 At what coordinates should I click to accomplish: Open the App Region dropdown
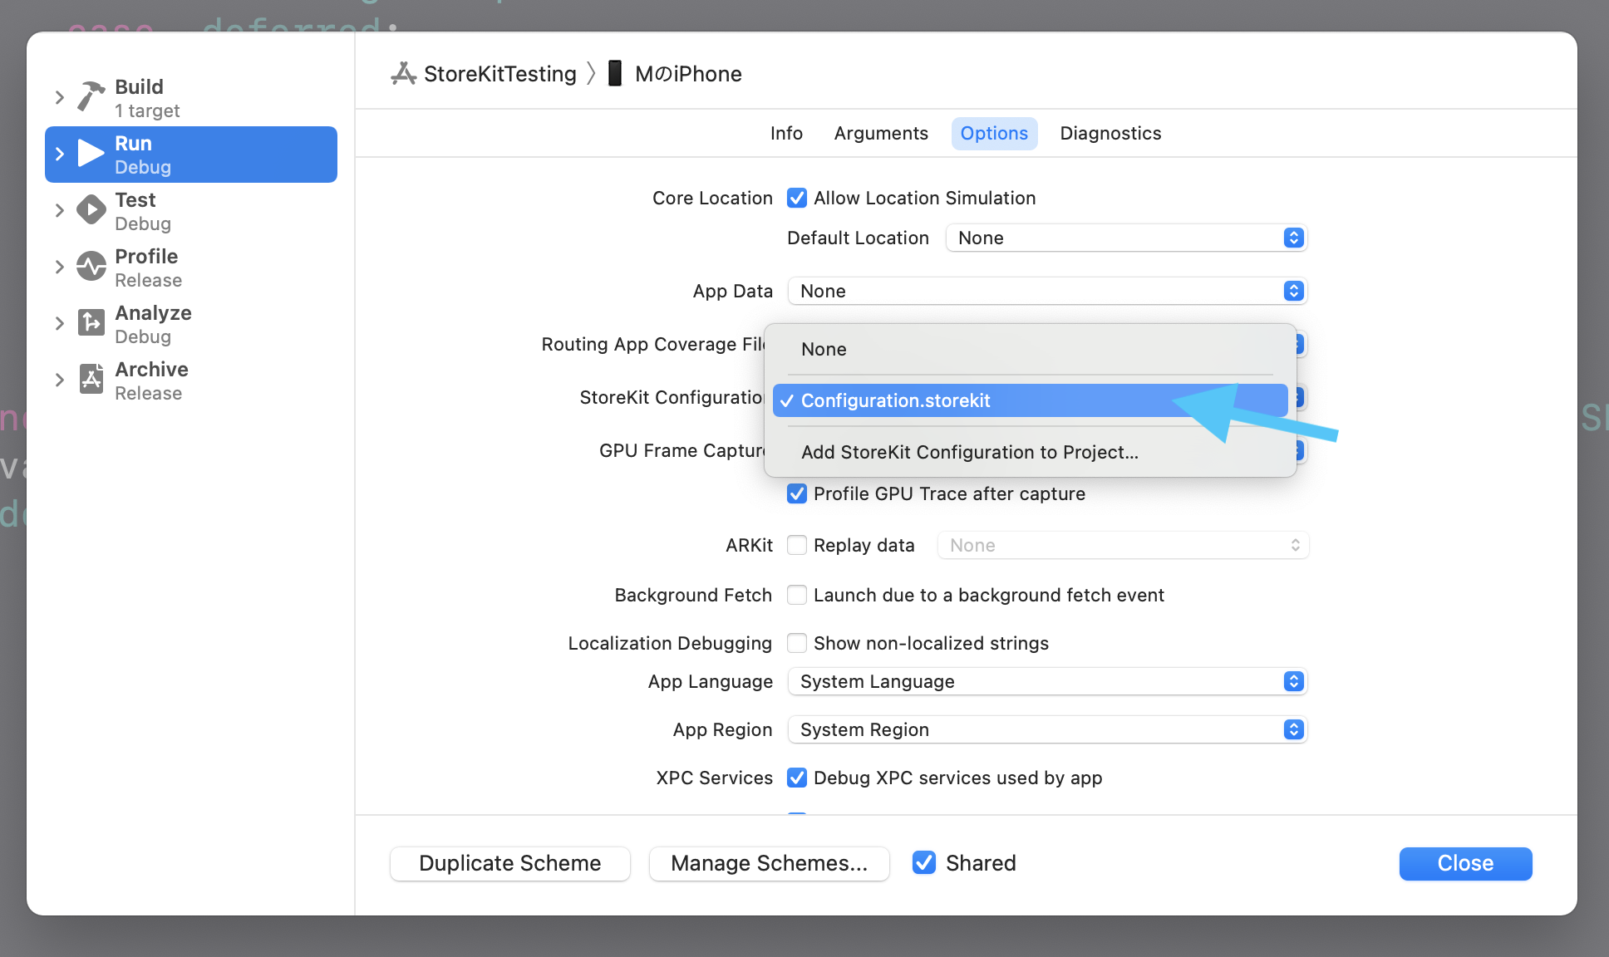coord(1047,729)
